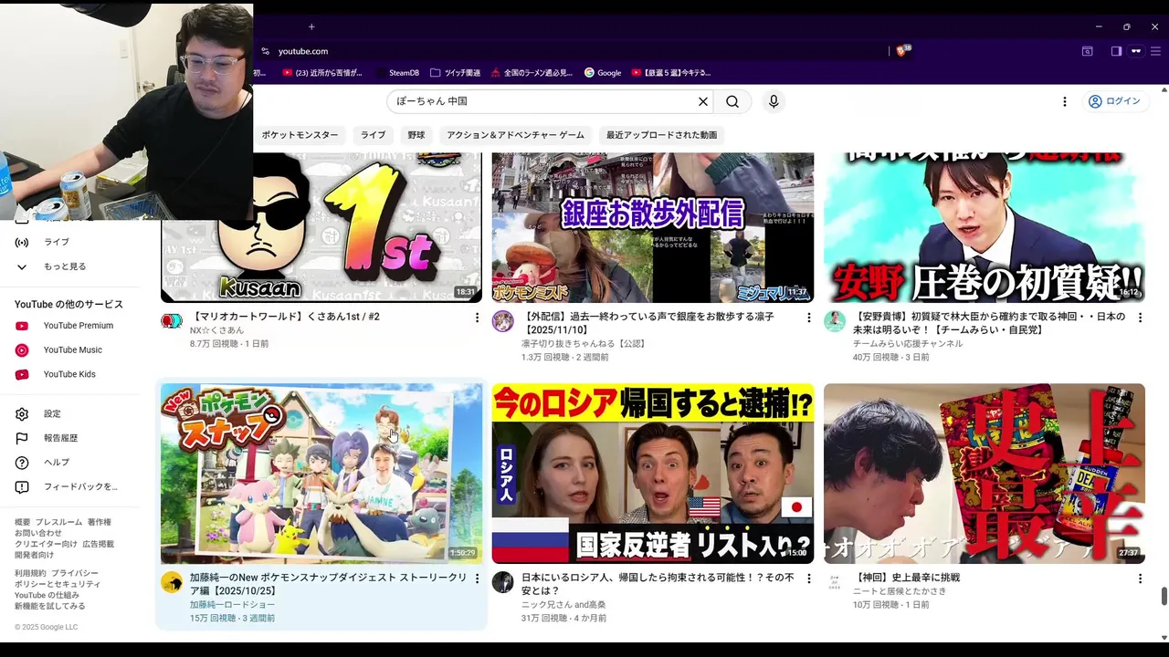Viewport: 1169px width, 657px height.
Task: Select 最近アップロードされた動画 chip
Action: coord(661,135)
